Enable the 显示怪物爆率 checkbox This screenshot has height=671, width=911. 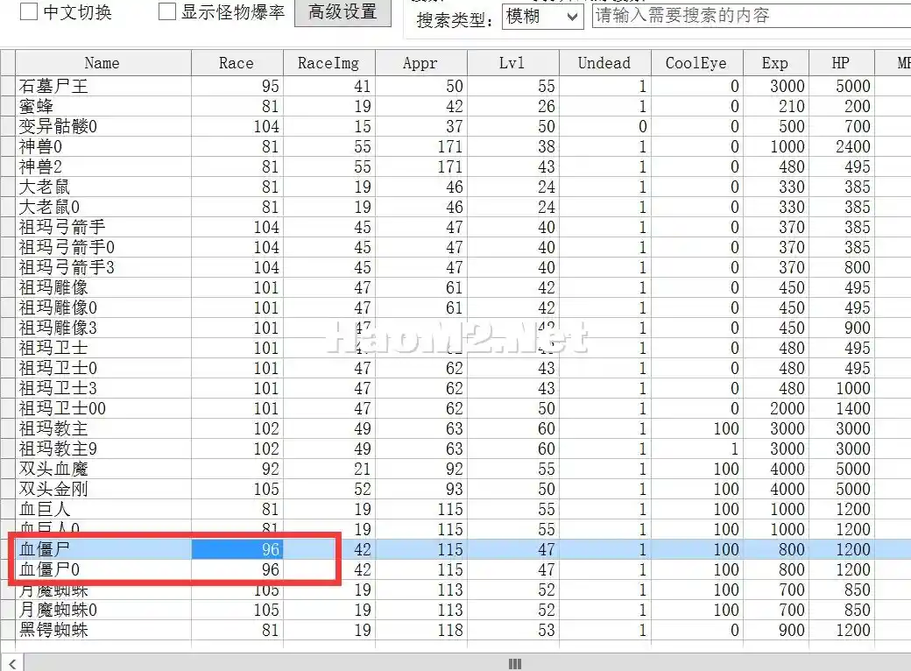pyautogui.click(x=167, y=11)
